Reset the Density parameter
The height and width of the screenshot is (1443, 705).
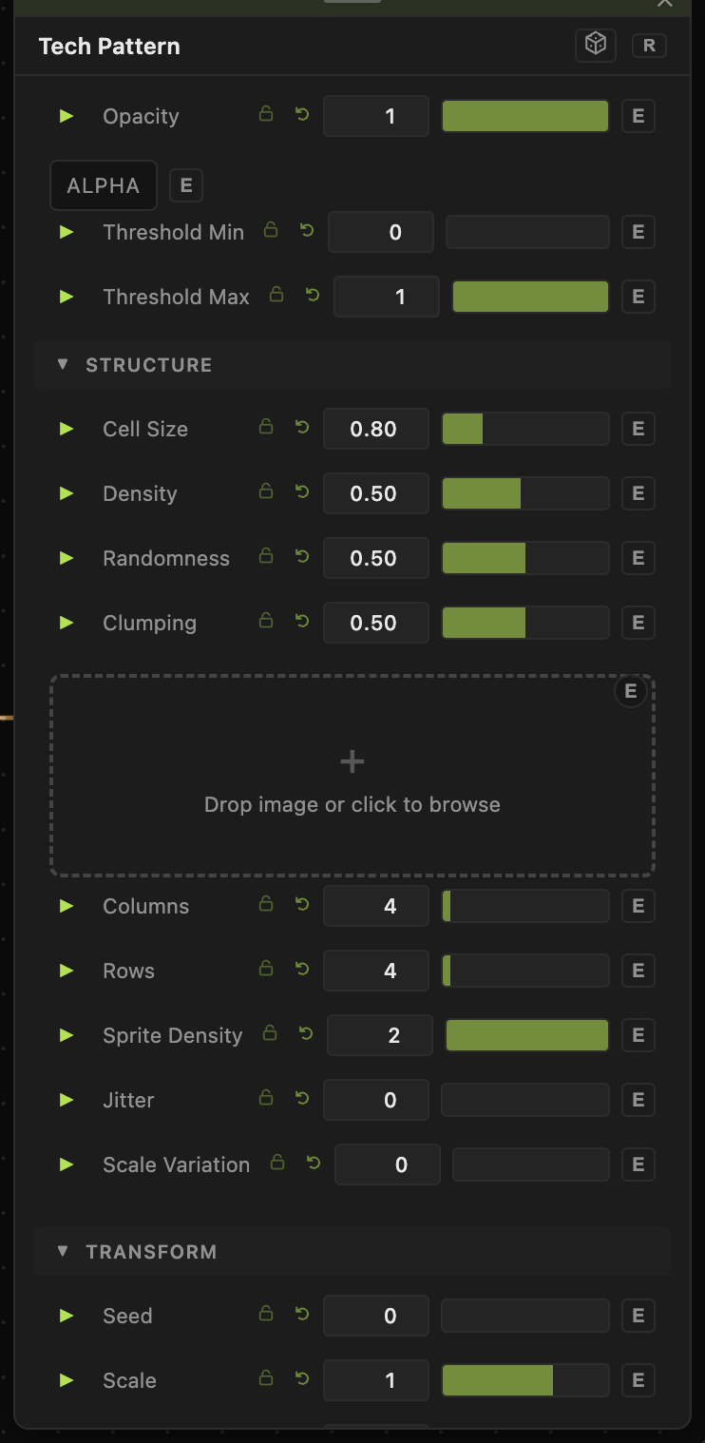(x=302, y=492)
